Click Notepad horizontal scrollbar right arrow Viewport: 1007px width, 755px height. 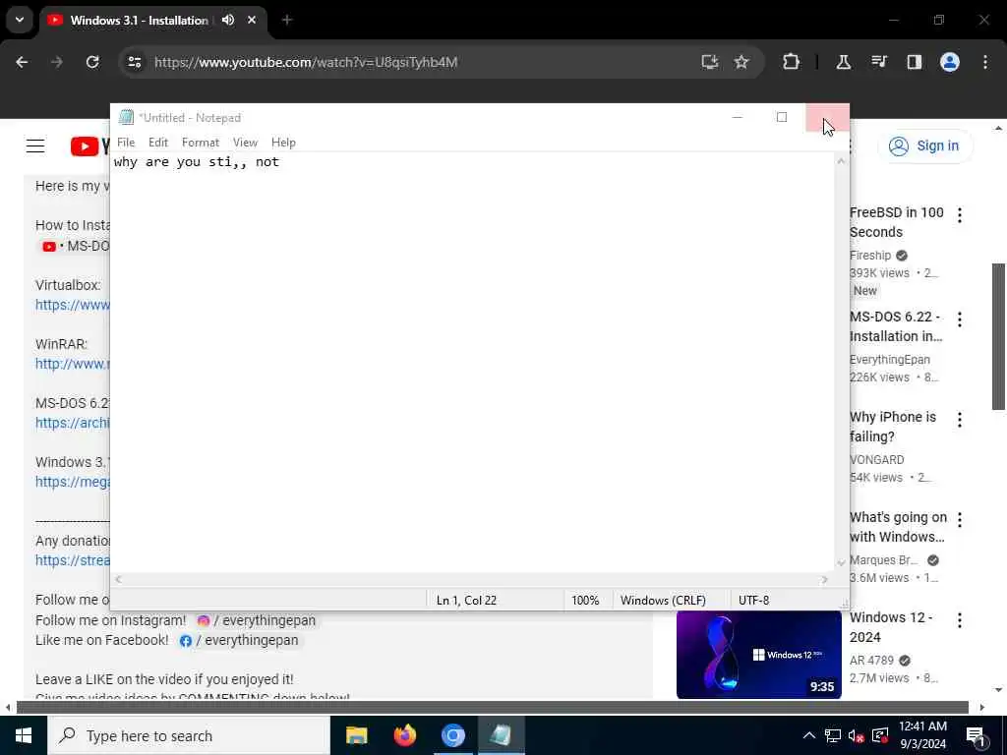click(825, 579)
